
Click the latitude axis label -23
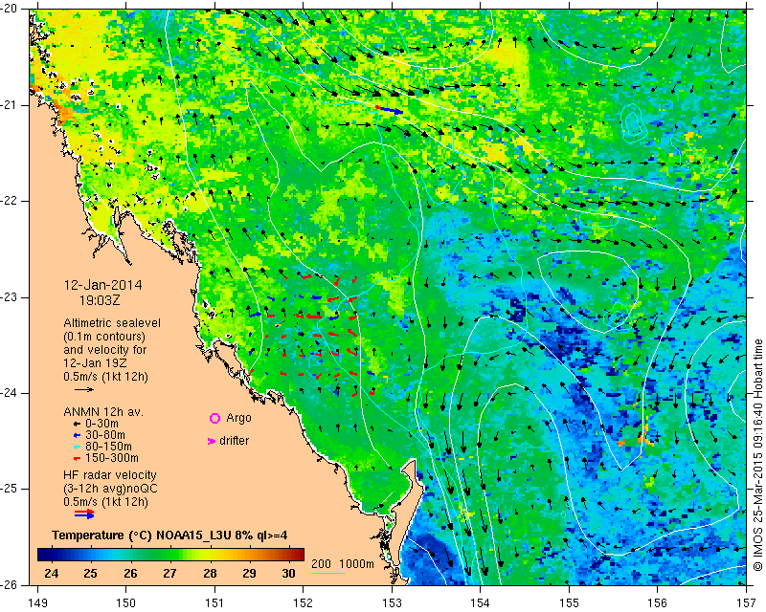tap(10, 297)
